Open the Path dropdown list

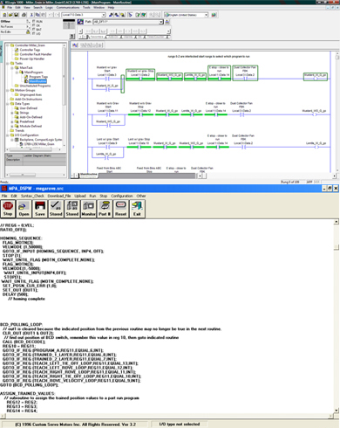(x=161, y=22)
